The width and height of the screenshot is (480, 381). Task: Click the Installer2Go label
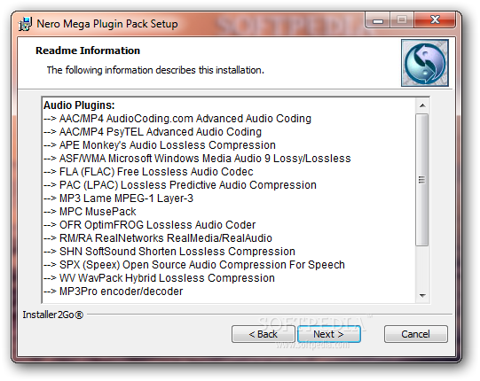click(52, 315)
